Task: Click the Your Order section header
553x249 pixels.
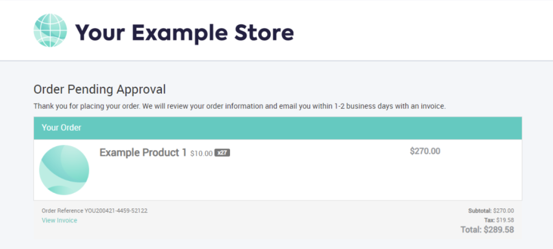Action: (278, 128)
